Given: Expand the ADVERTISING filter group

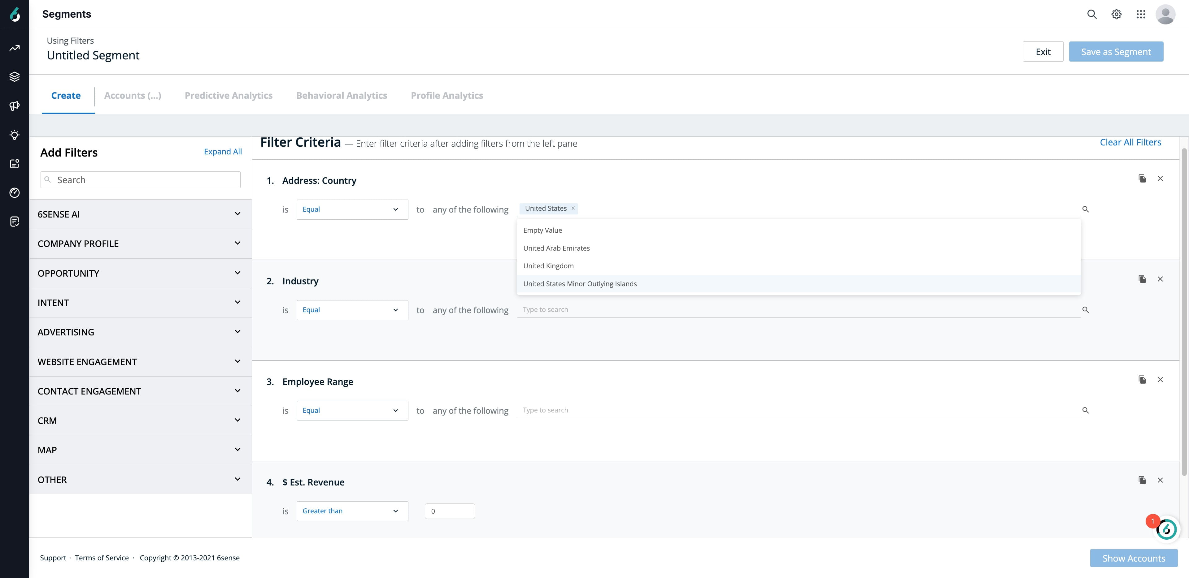Looking at the screenshot, I should point(140,332).
